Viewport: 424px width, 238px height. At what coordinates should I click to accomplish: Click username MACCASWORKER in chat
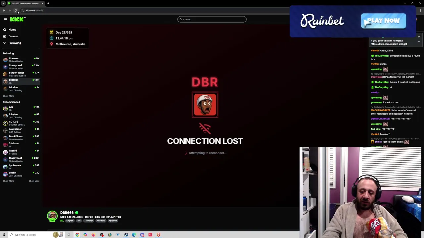tap(381, 110)
